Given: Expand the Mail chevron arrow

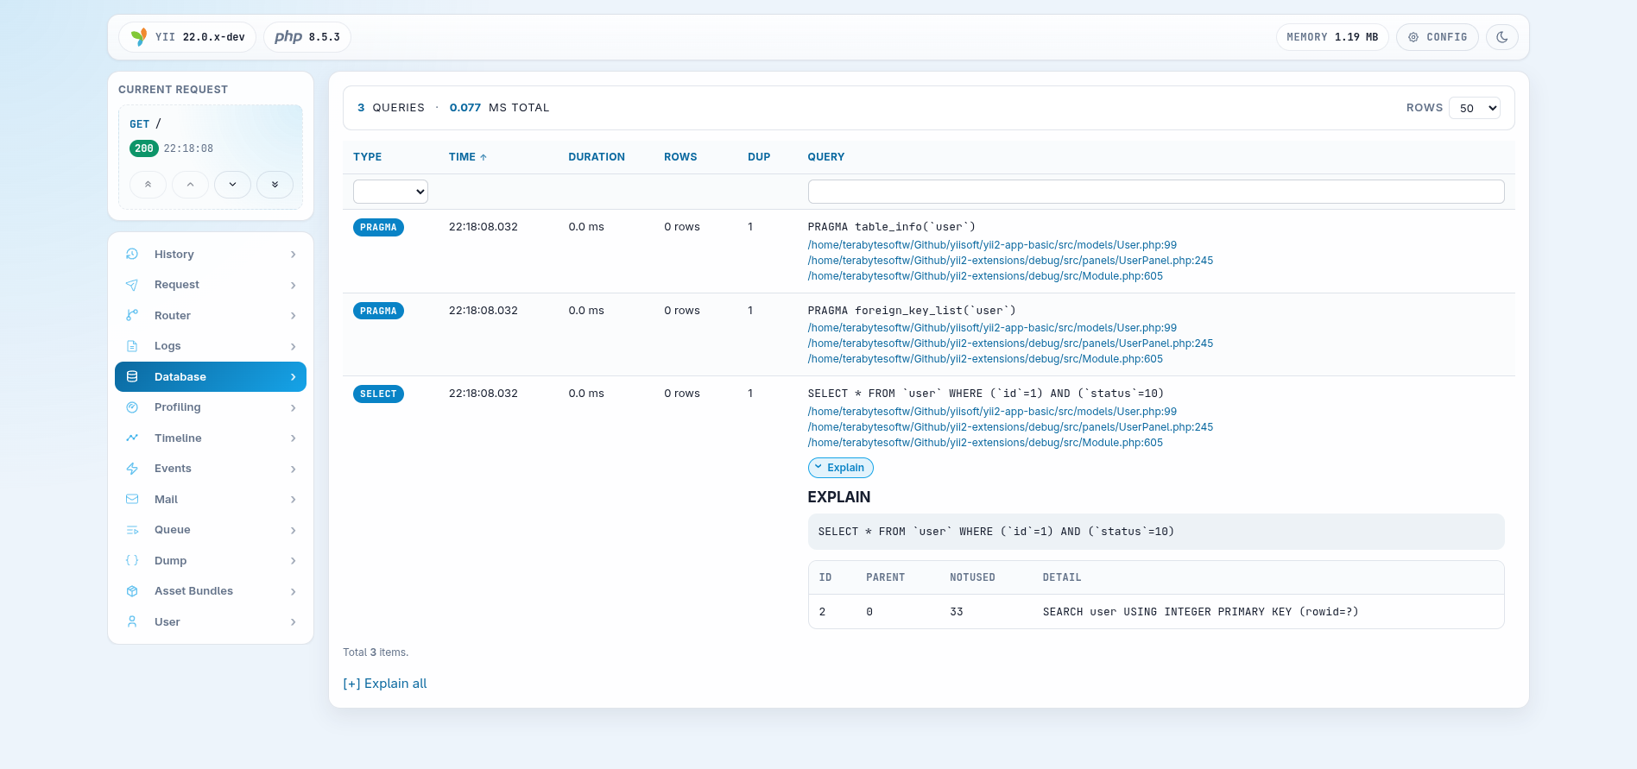Looking at the screenshot, I should [294, 500].
